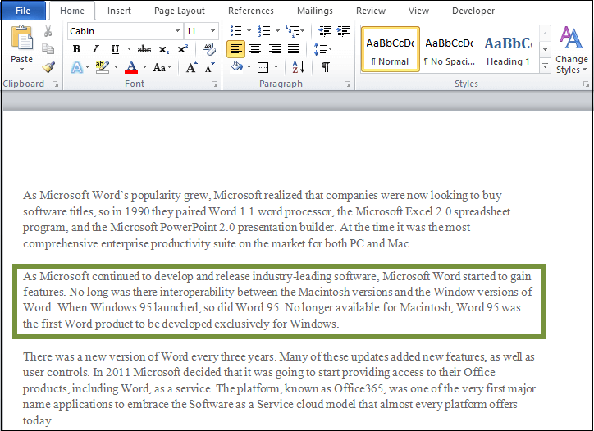
Task: Toggle Align Text Left
Action: [235, 49]
